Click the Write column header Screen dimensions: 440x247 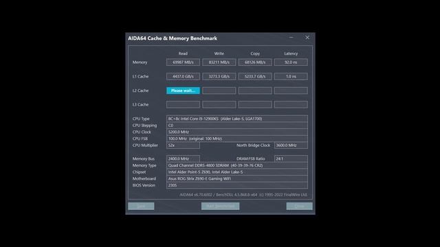pyautogui.click(x=219, y=54)
